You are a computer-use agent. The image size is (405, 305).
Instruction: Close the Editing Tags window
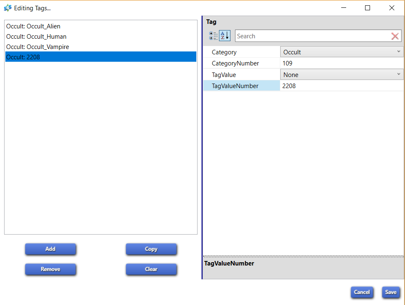391,8
